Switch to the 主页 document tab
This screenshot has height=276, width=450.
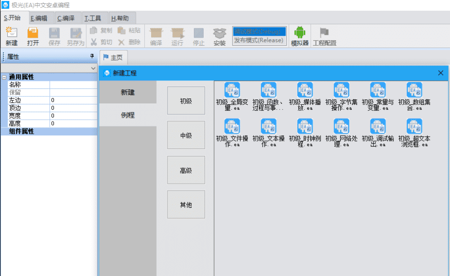[x=113, y=57]
